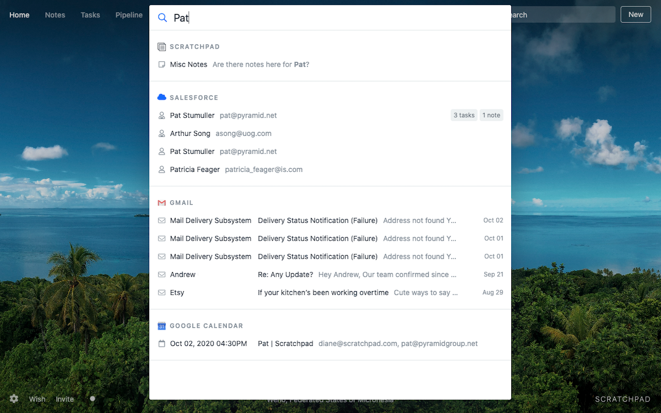The image size is (661, 413).
Task: Click the calendar icon beside the Oct 02 event
Action: coord(162,343)
